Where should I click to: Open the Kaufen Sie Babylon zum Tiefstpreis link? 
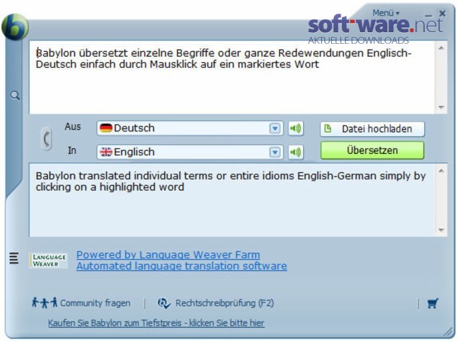pos(156,323)
